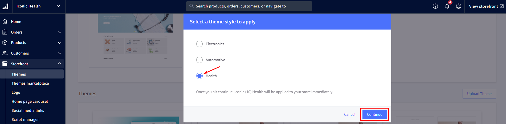Cancel the theme style dialog
The width and height of the screenshot is (506, 124).
349,114
